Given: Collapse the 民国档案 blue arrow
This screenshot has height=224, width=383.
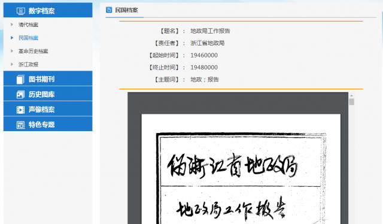Looking at the screenshot, I should pos(12,38).
